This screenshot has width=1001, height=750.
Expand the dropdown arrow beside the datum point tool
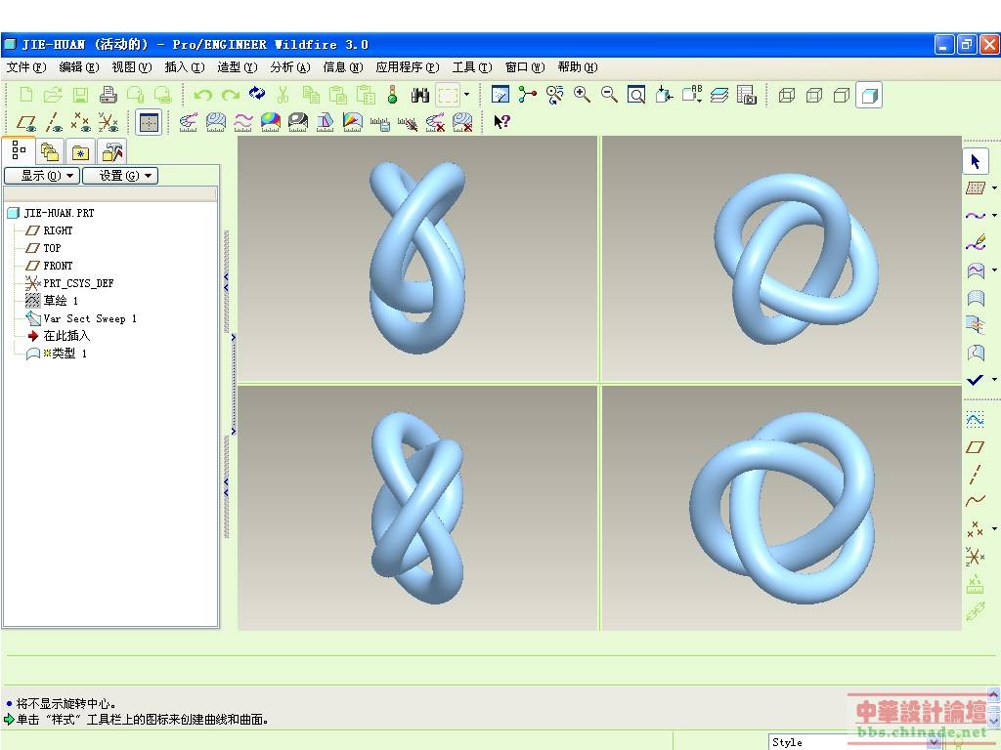[x=994, y=528]
